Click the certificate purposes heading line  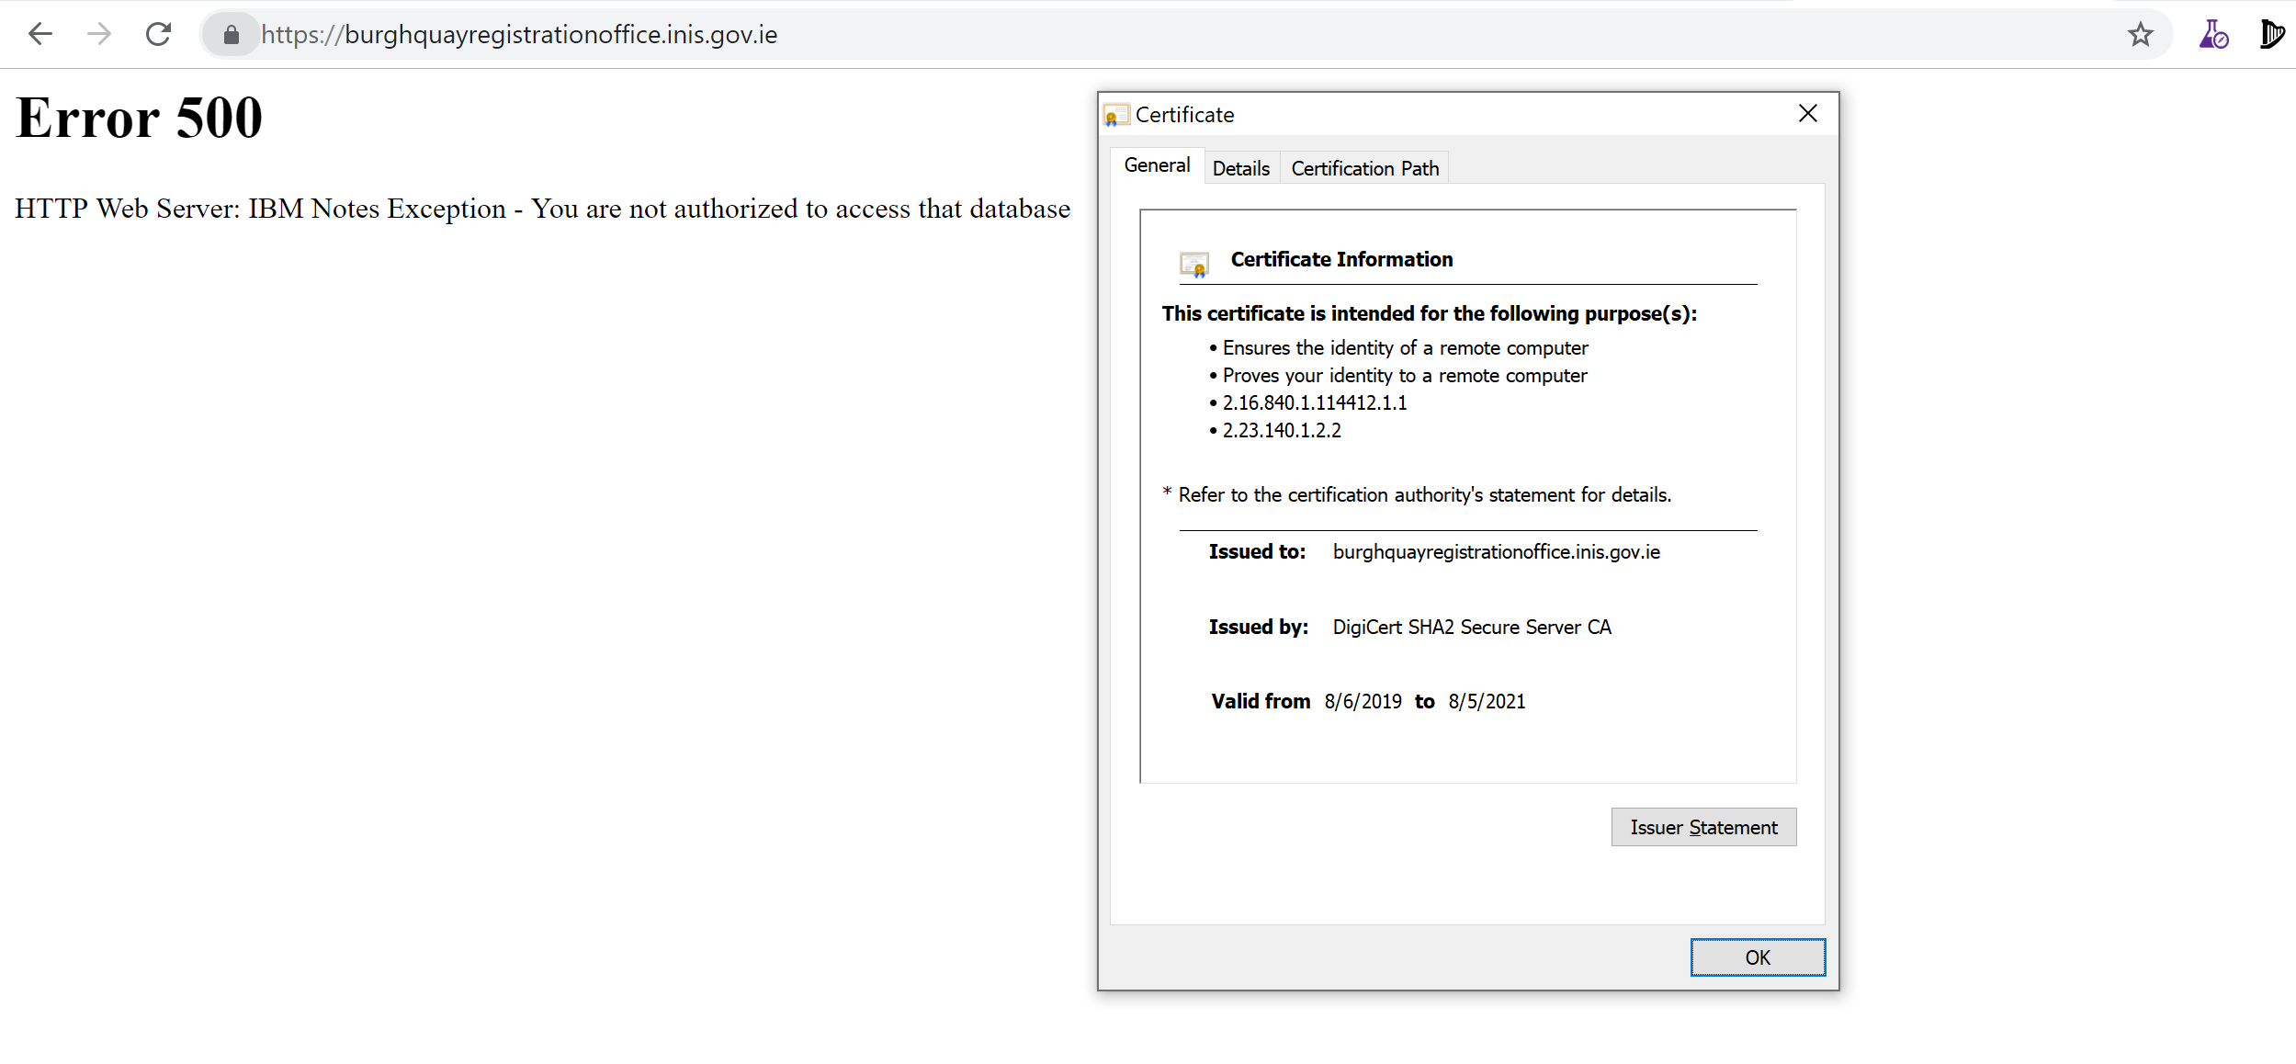point(1429,314)
